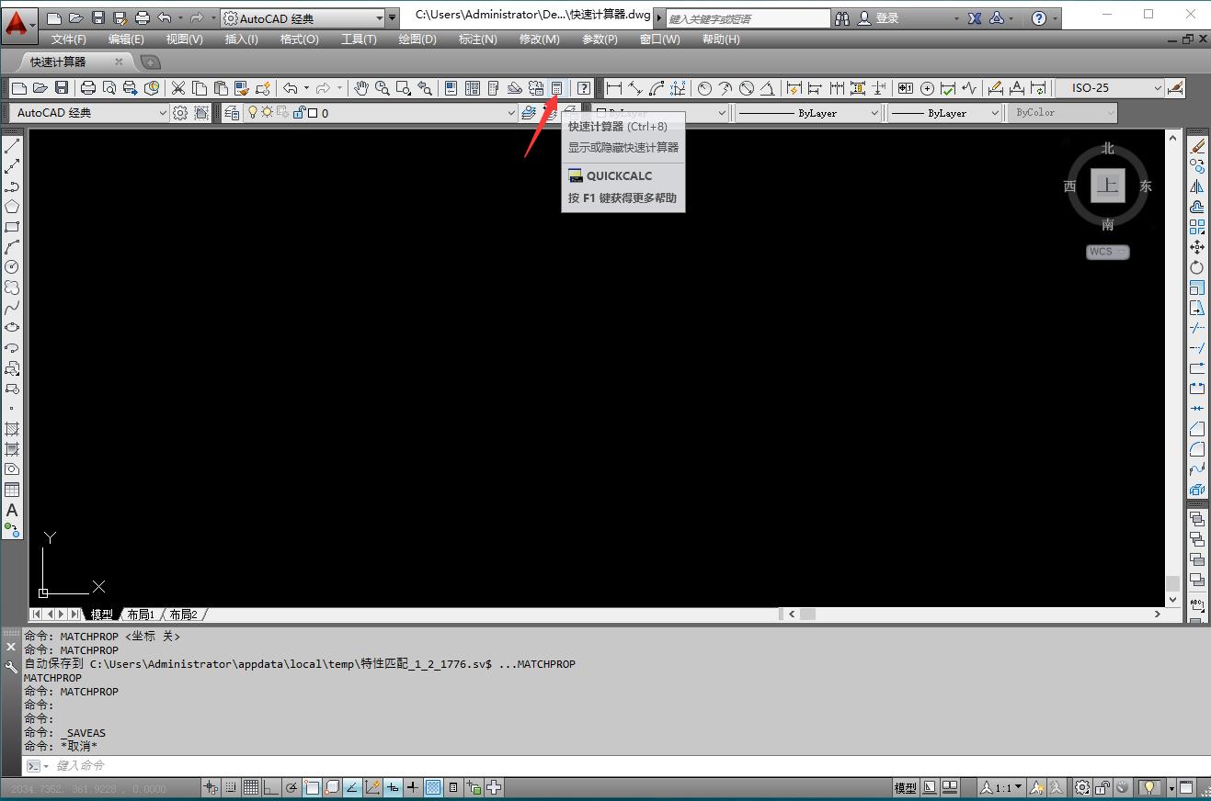Open the 格式(O) menu

pyautogui.click(x=299, y=39)
